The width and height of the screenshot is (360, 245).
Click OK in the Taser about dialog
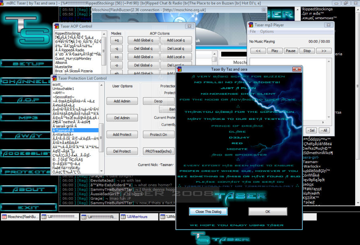(268, 212)
